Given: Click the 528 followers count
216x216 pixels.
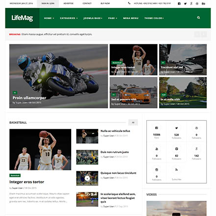Looking at the screenshot, I should pos(176,135).
